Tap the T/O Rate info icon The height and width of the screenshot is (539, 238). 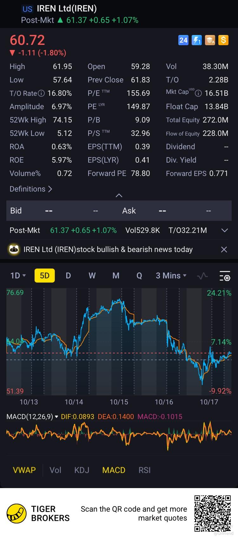[x=41, y=93]
